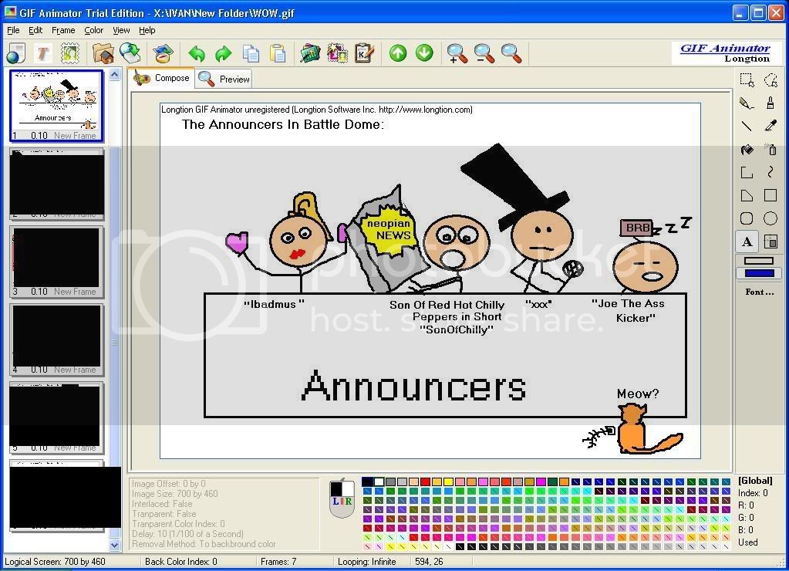Activate the Text tool

click(x=747, y=242)
